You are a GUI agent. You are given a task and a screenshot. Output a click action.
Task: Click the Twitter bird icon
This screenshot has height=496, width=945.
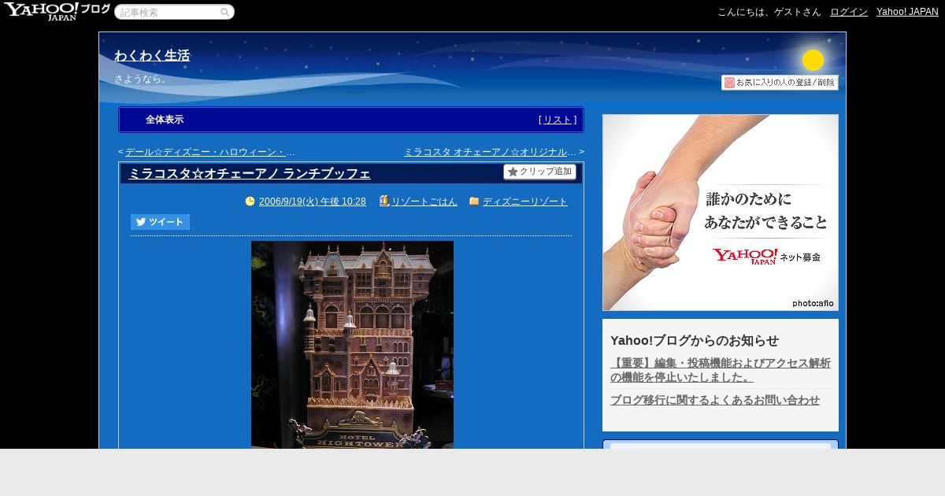(x=141, y=222)
